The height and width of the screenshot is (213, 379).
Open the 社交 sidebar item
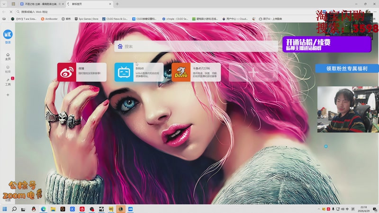8,69
